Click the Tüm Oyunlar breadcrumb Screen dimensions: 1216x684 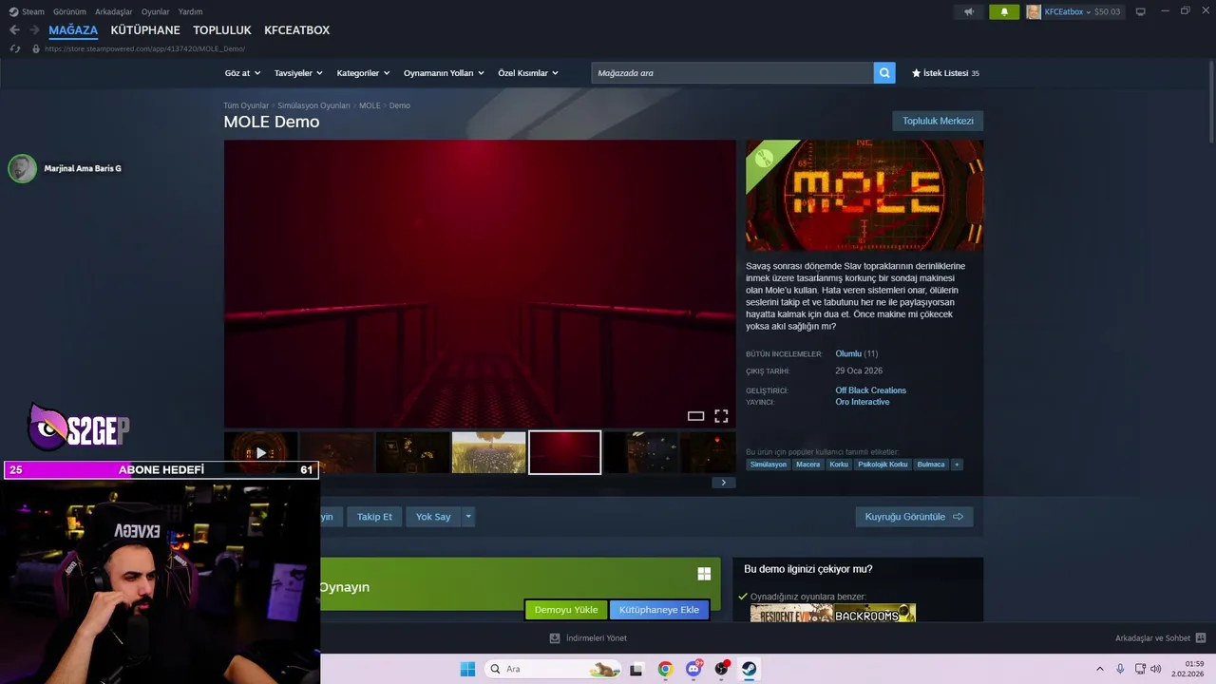click(246, 105)
